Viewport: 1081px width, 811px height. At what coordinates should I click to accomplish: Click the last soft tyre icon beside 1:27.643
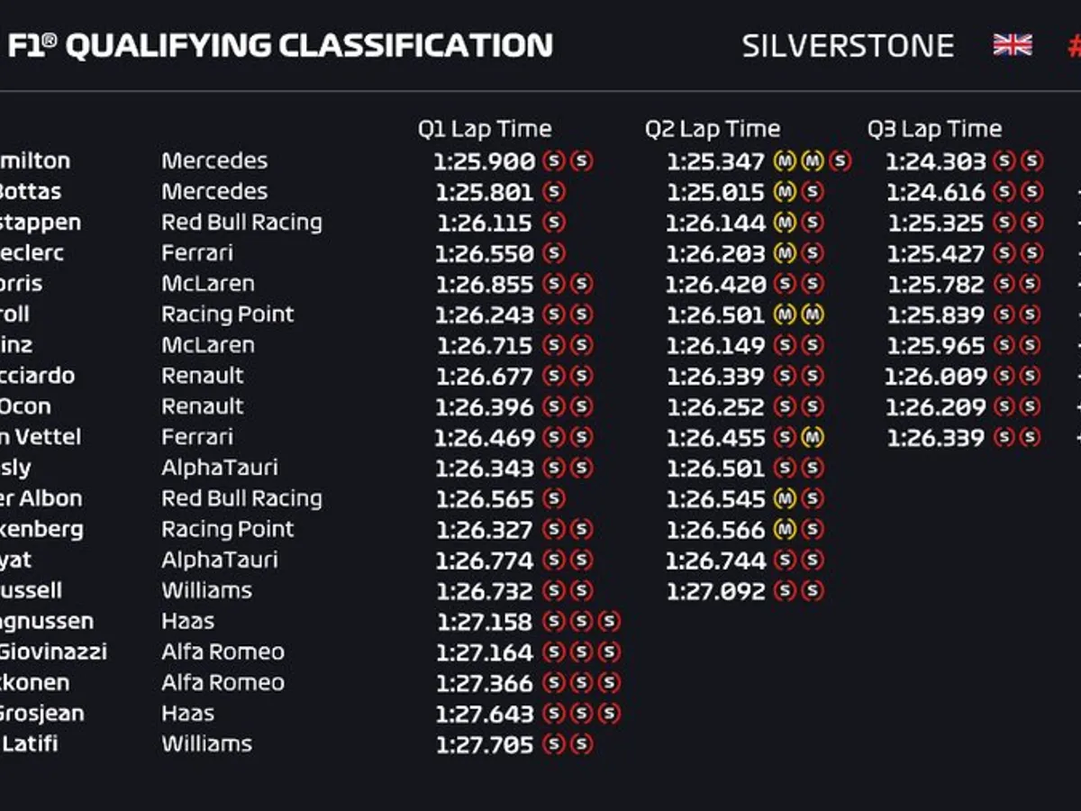610,715
